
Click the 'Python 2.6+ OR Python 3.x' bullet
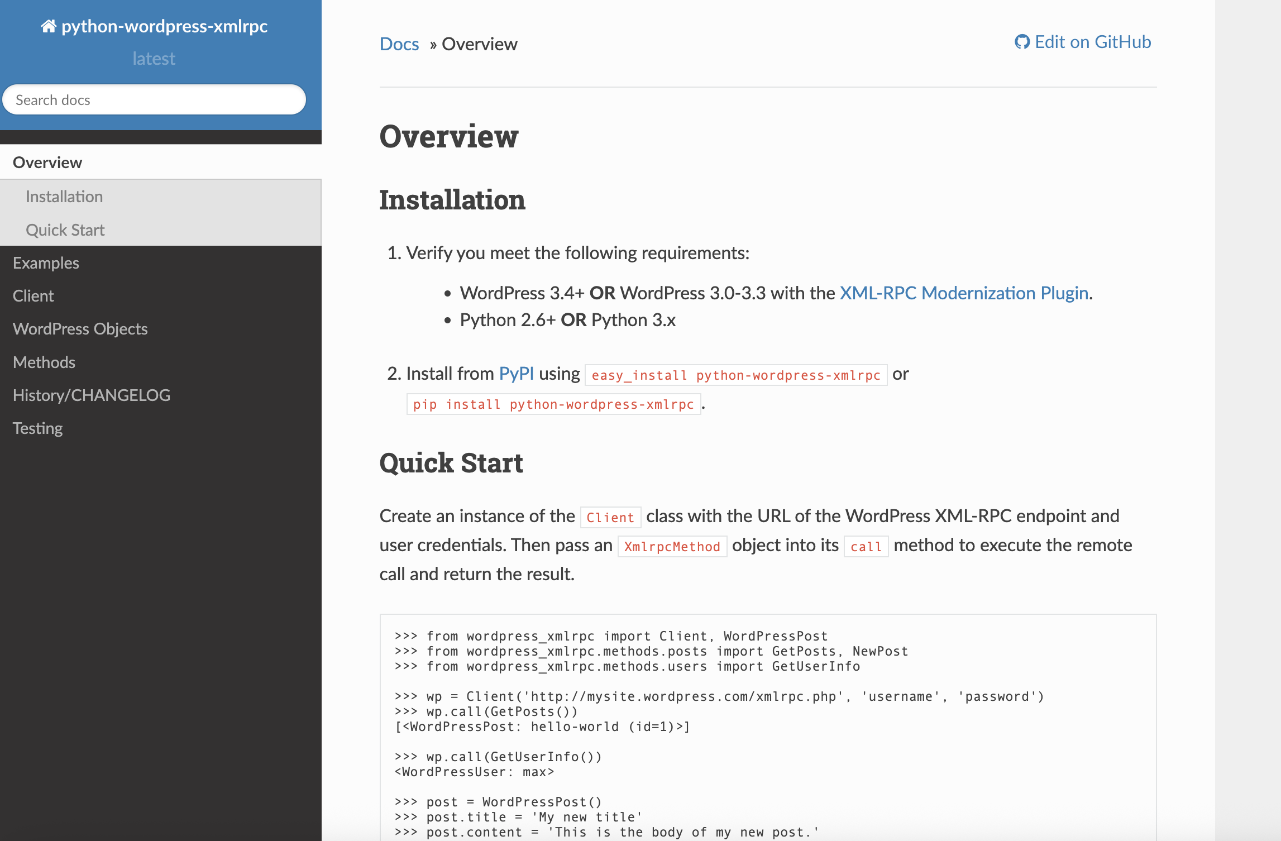(x=567, y=320)
